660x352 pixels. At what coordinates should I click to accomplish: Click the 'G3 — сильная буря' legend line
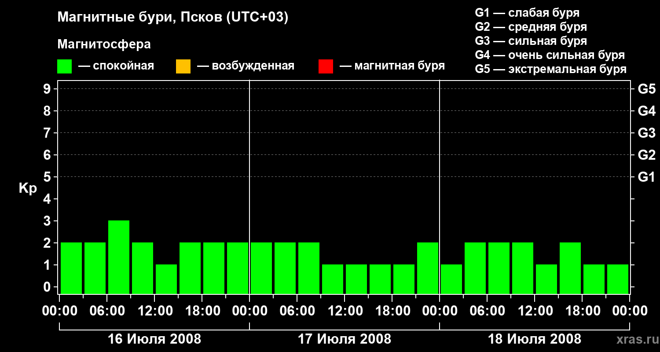[x=531, y=41]
